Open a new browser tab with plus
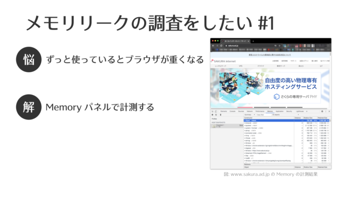Viewport: 354px width, 199px height. 253,41
